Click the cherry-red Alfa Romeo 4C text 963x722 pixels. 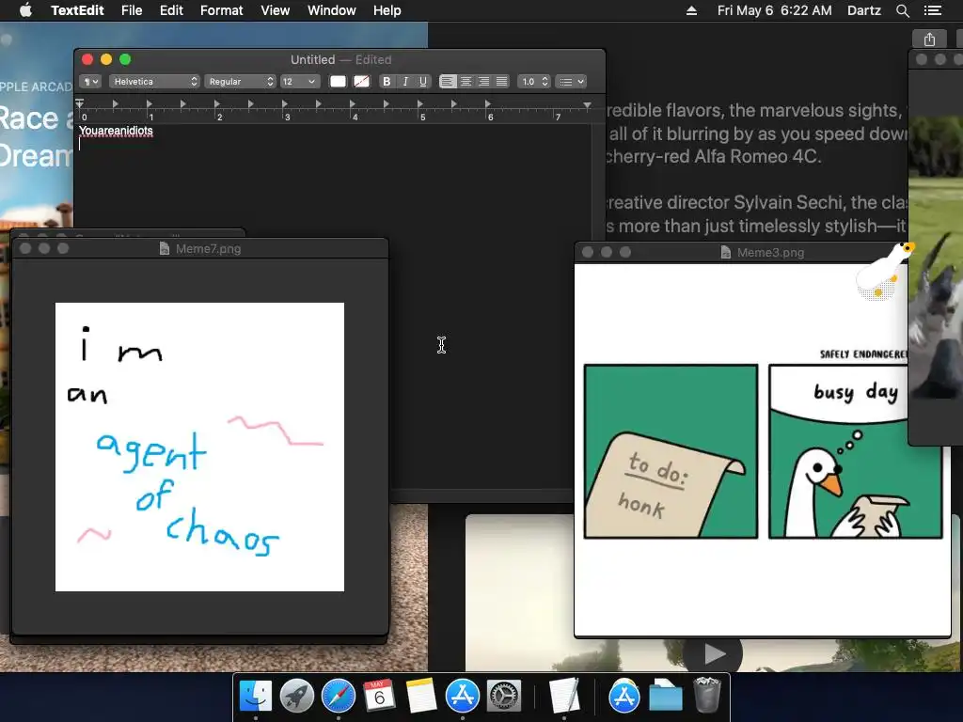click(x=713, y=157)
